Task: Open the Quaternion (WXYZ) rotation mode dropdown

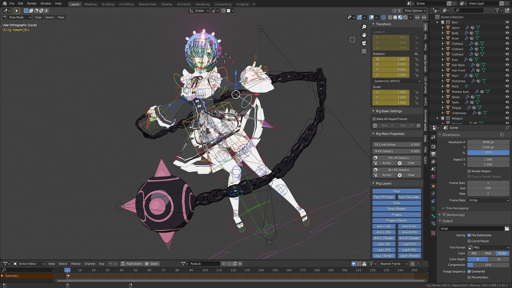Action: (x=397, y=81)
